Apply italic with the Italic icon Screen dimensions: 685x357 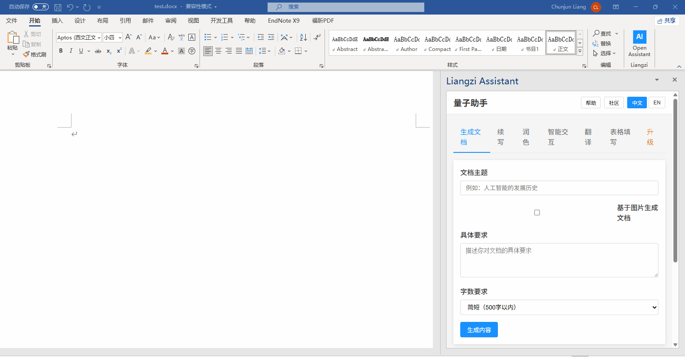71,51
